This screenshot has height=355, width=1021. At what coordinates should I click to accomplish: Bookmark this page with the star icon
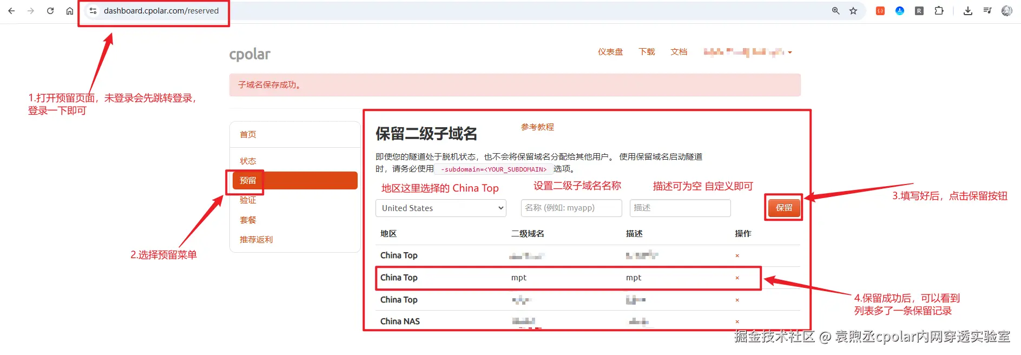coord(853,11)
